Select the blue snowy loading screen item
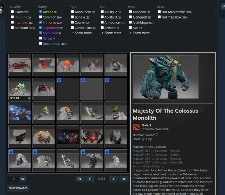225x195 pixels. (20, 113)
